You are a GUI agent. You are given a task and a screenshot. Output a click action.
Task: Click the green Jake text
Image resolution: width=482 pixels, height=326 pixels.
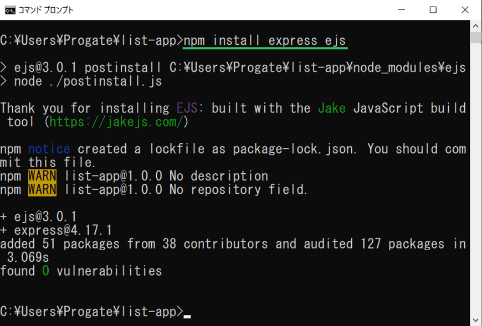[332, 108]
